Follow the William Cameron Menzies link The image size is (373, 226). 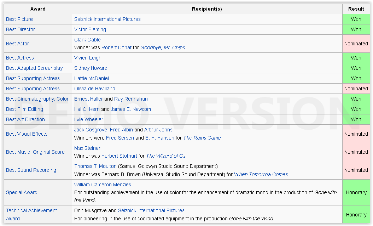click(x=103, y=185)
